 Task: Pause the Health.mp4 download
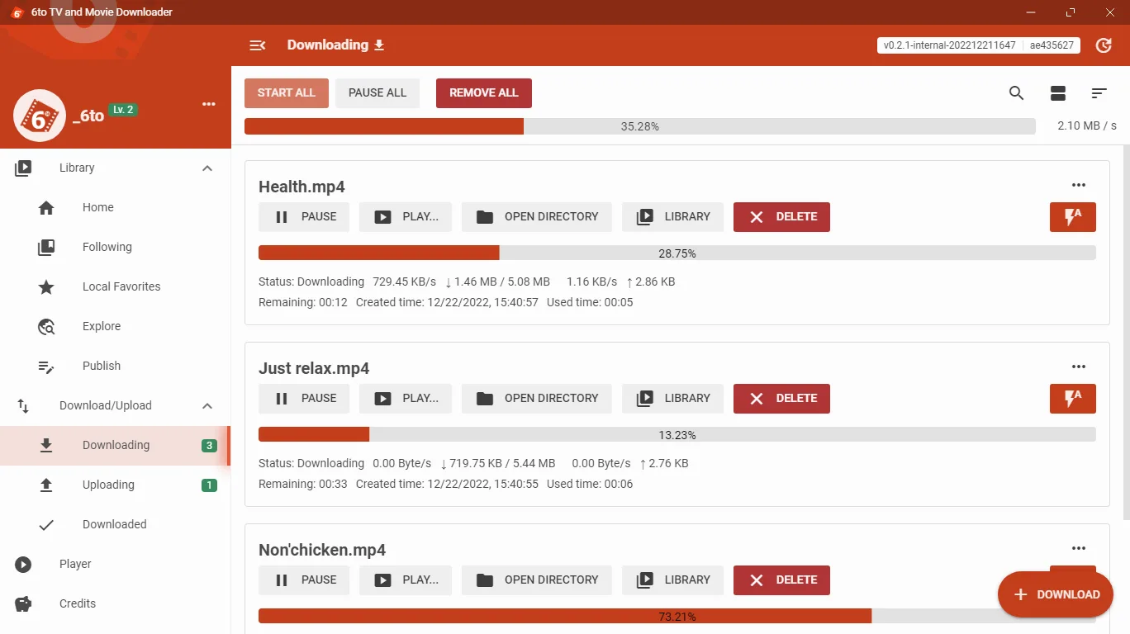(304, 217)
